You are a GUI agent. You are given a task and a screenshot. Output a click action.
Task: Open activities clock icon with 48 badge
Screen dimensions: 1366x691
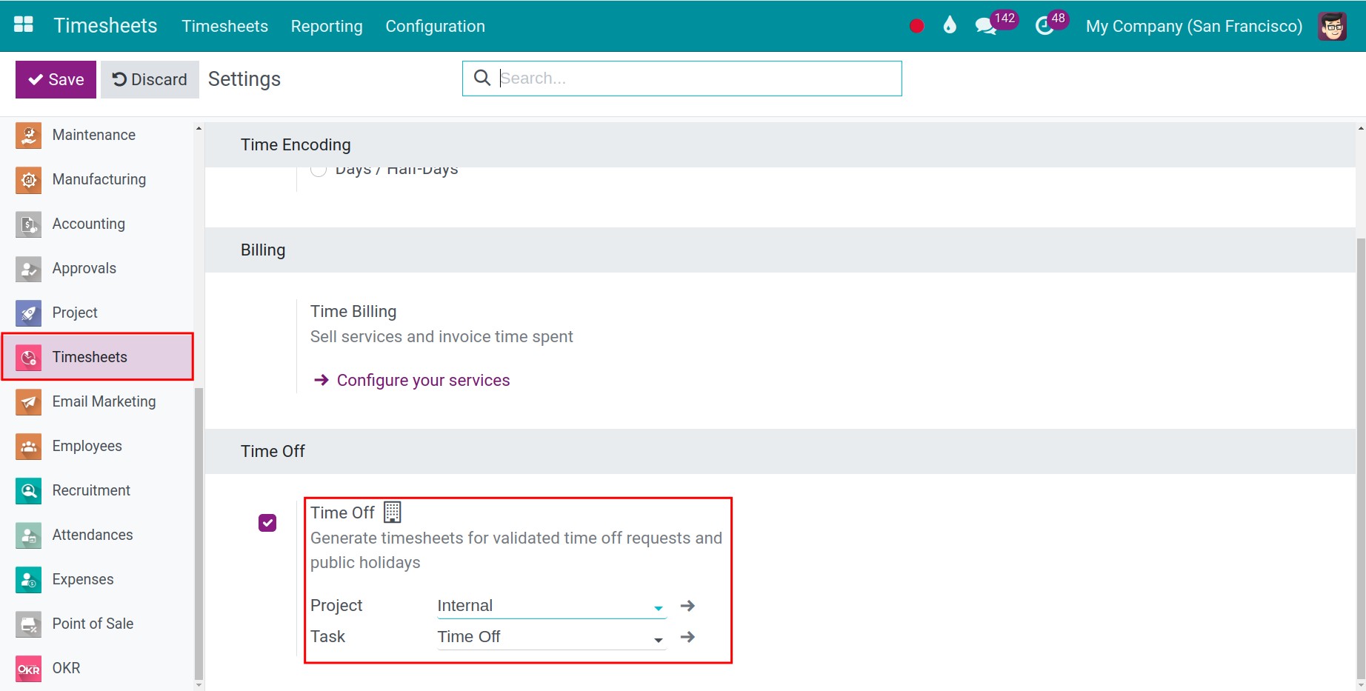tap(1051, 24)
